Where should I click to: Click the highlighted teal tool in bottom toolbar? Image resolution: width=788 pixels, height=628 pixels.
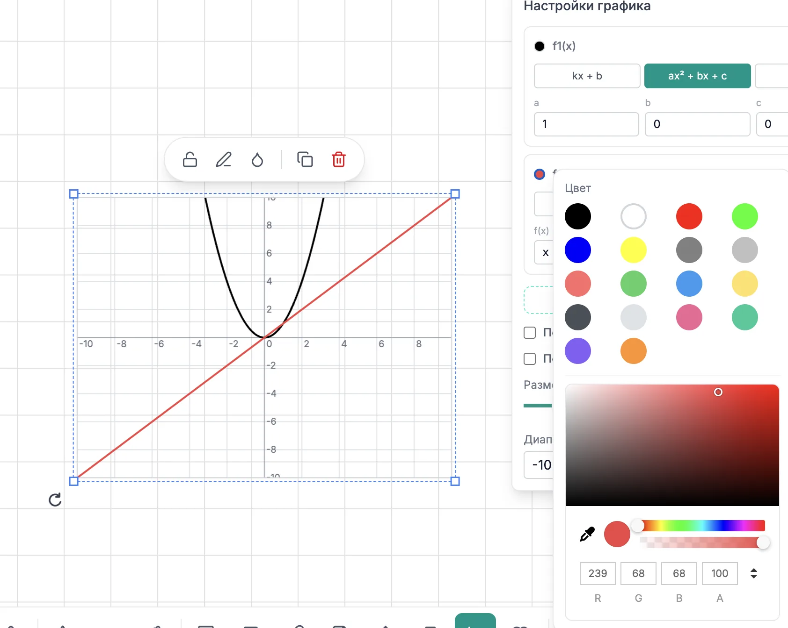pyautogui.click(x=475, y=621)
